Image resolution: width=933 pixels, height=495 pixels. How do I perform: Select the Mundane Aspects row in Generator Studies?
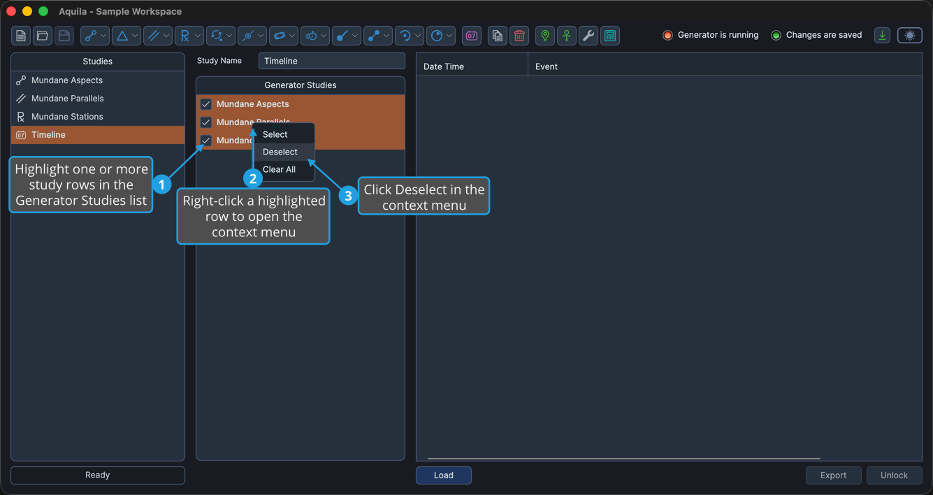click(301, 104)
